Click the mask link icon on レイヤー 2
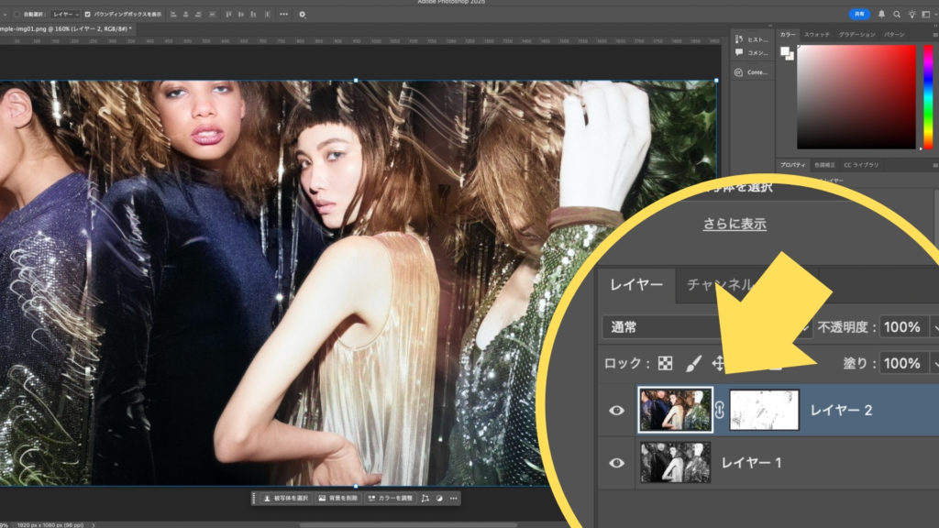This screenshot has height=528, width=939. point(720,412)
